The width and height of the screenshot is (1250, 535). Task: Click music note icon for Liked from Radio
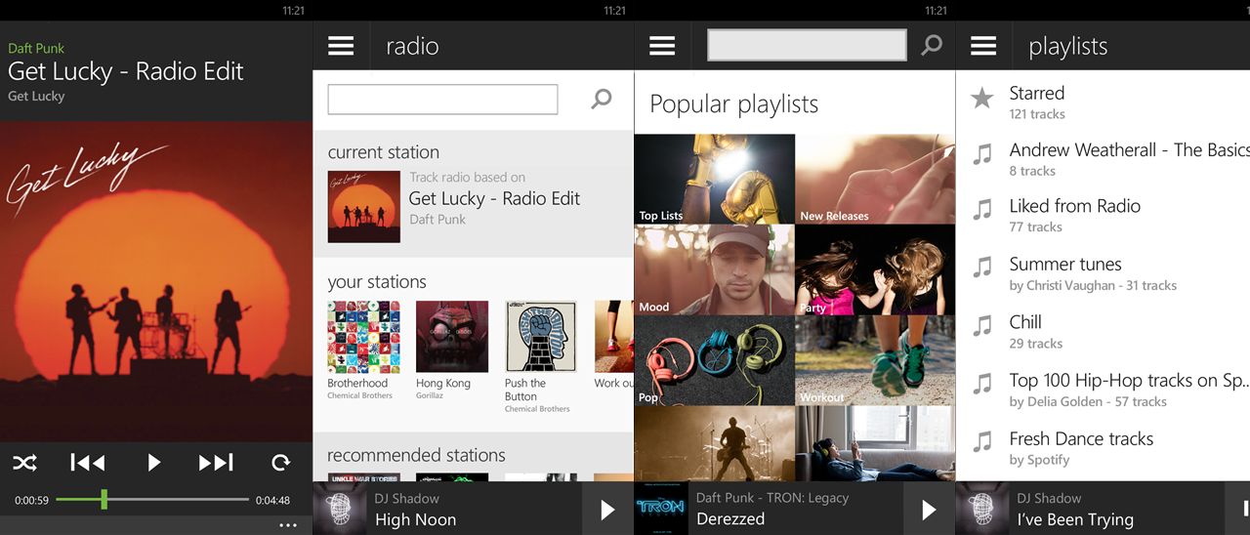pyautogui.click(x=982, y=209)
